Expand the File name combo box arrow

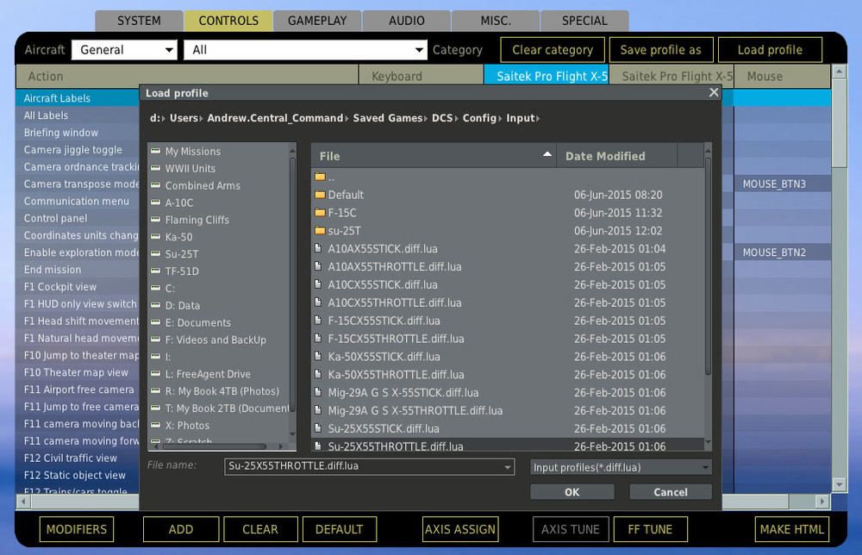(508, 467)
